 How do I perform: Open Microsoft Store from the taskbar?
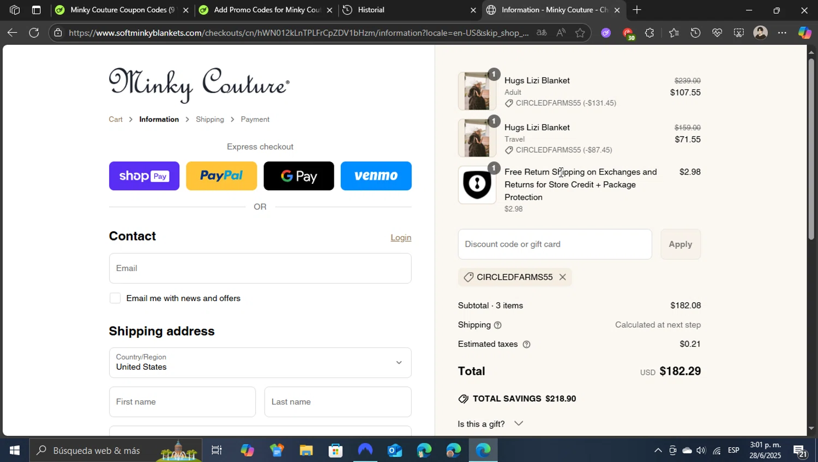[x=335, y=451]
